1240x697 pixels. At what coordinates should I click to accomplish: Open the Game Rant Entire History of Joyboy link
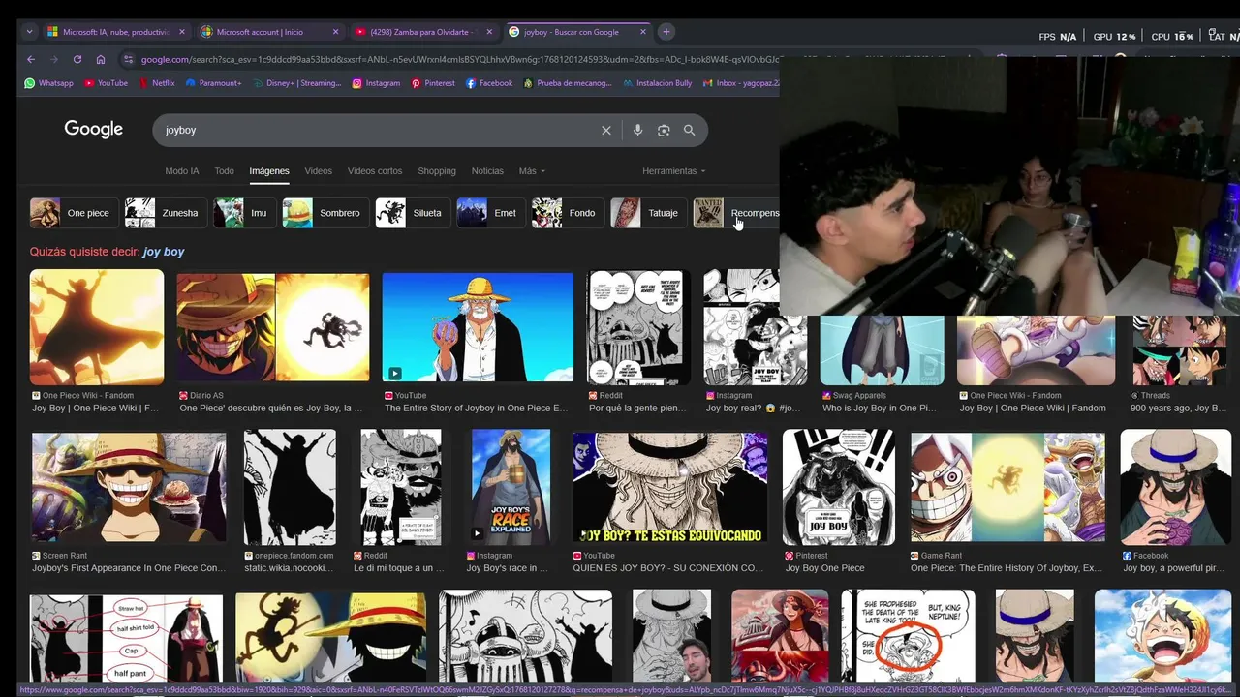pyautogui.click(x=1006, y=568)
